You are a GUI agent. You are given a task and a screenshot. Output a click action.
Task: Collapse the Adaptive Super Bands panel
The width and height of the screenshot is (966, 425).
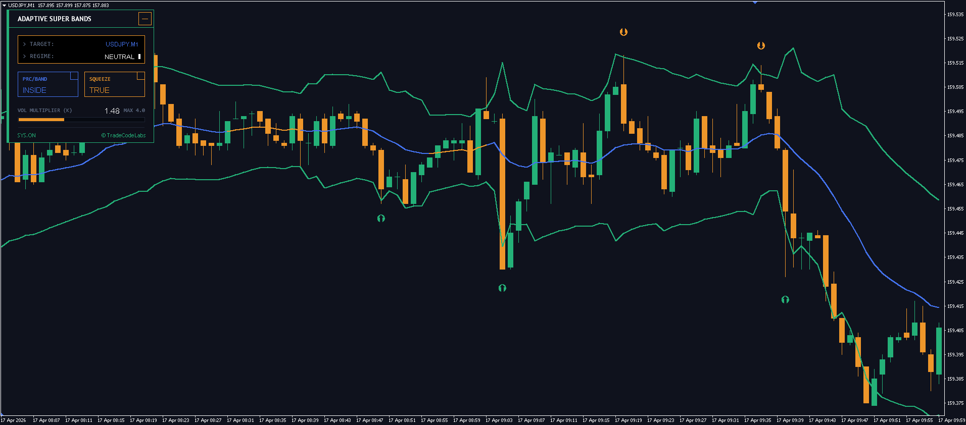pos(144,19)
